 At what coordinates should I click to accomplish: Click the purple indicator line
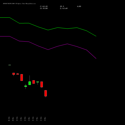tap(48, 49)
